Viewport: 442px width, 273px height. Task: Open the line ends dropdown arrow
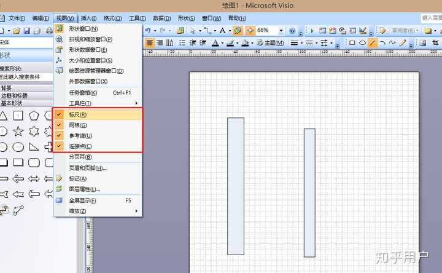(331, 43)
